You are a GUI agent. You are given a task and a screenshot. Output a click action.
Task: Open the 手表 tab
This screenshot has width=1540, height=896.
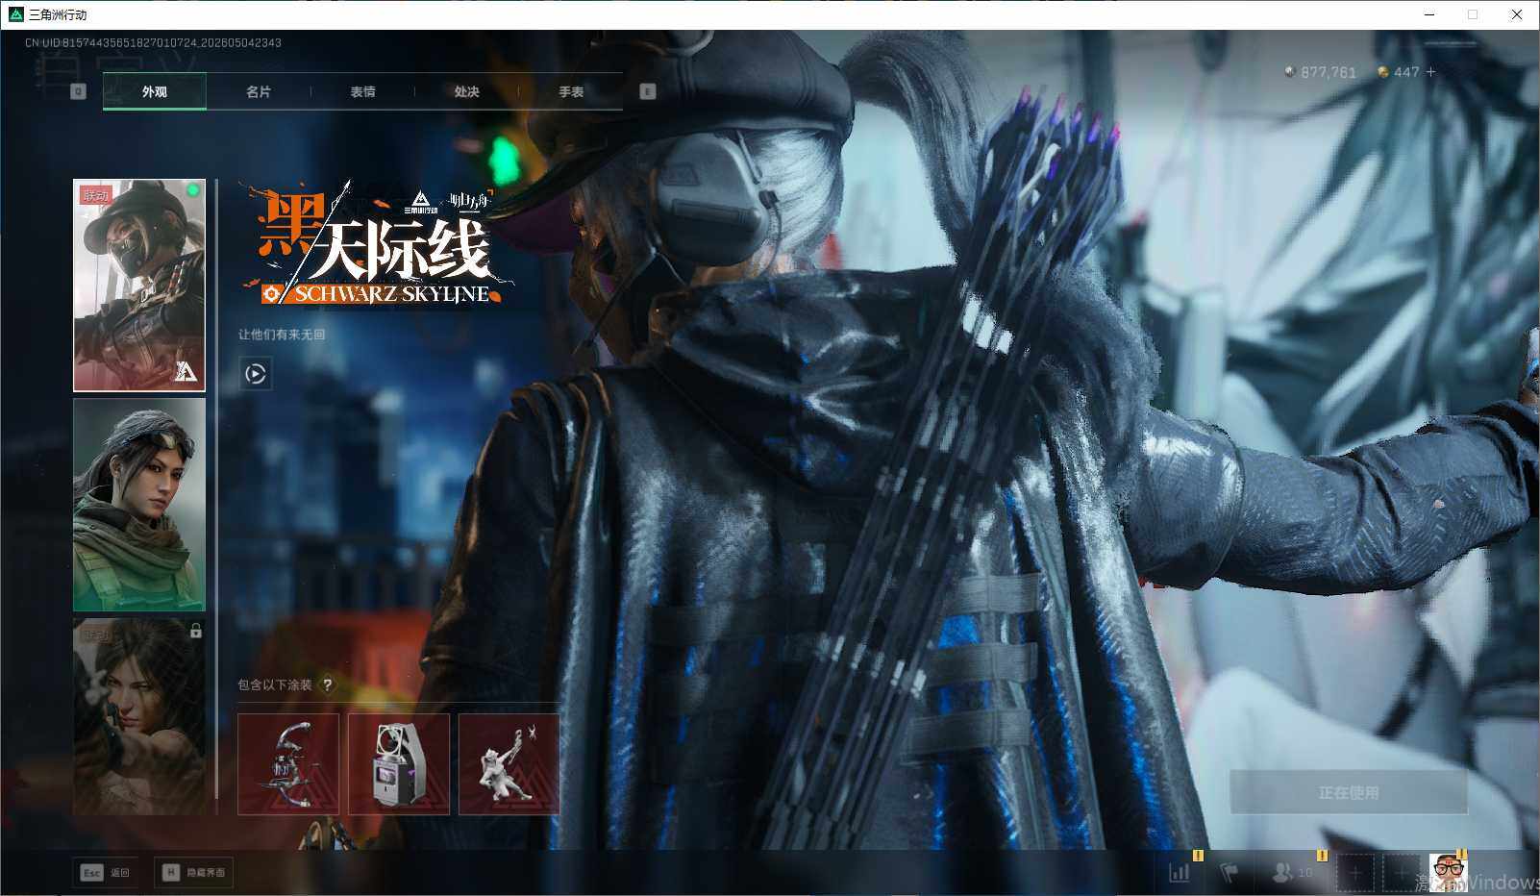pyautogui.click(x=571, y=91)
